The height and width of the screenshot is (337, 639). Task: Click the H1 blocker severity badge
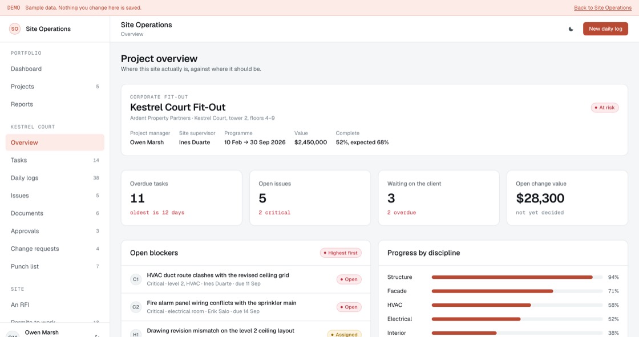point(136,334)
